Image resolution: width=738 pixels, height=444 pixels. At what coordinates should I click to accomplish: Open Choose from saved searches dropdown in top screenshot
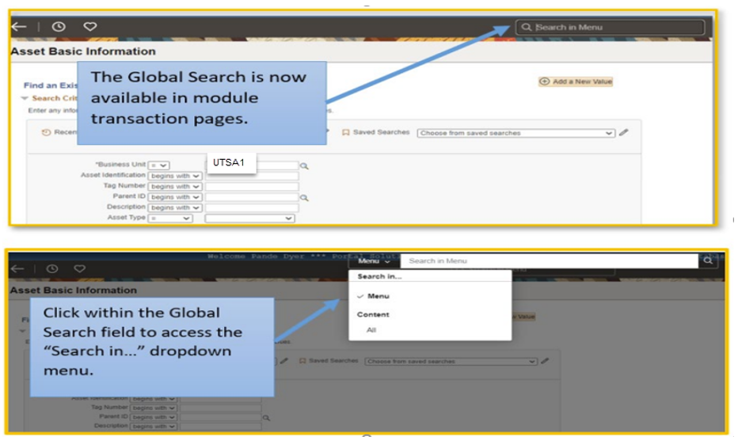tap(515, 133)
